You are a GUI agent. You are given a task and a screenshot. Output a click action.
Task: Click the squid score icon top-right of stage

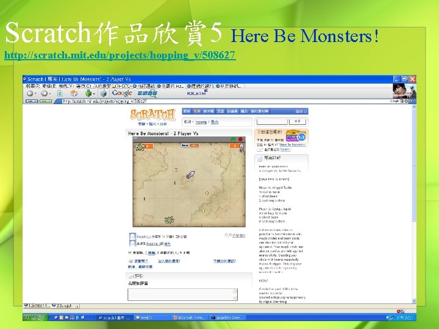[241, 147]
